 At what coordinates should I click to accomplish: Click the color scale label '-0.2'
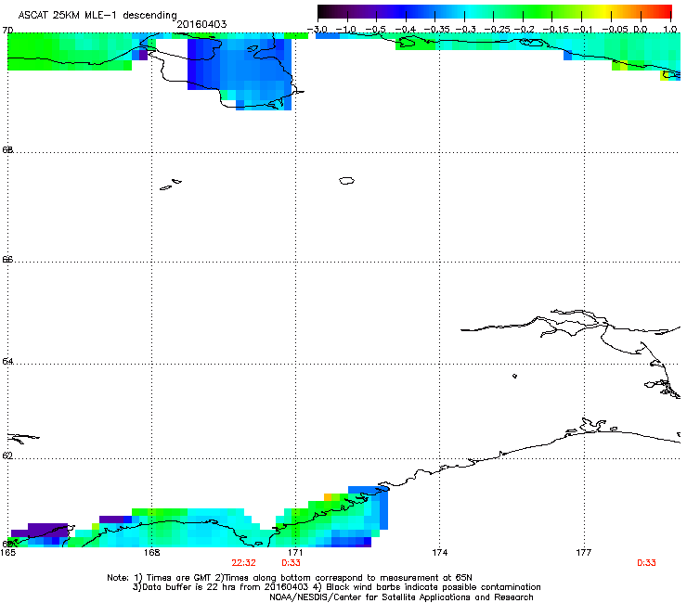[x=524, y=30]
